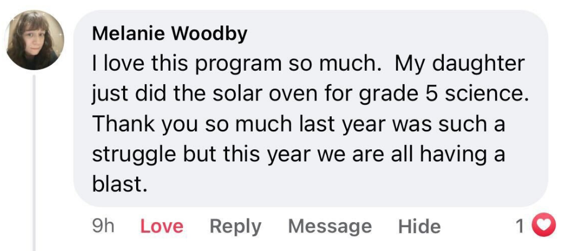Reply to Melanie Woodby's comment
Viewport: 574px width, 251px height.
click(235, 226)
